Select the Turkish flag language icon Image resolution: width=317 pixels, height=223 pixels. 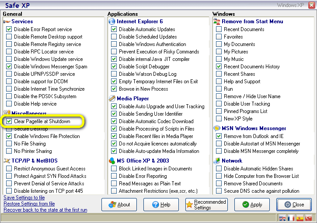[x=309, y=218]
